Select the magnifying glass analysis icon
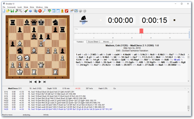Viewport: 194px width, 119px height. coord(44,11)
